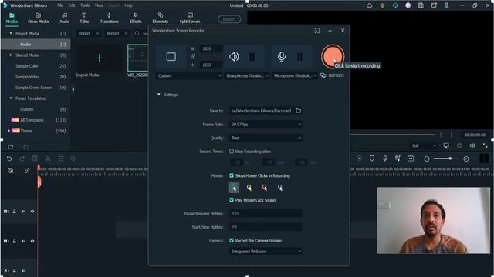Select the scissors split tool
494x277 pixels.
48,159
